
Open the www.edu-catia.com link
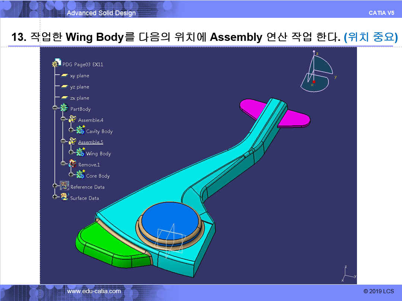[94, 291]
